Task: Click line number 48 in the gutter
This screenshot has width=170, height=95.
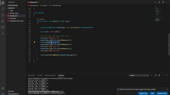Action: pos(29,27)
